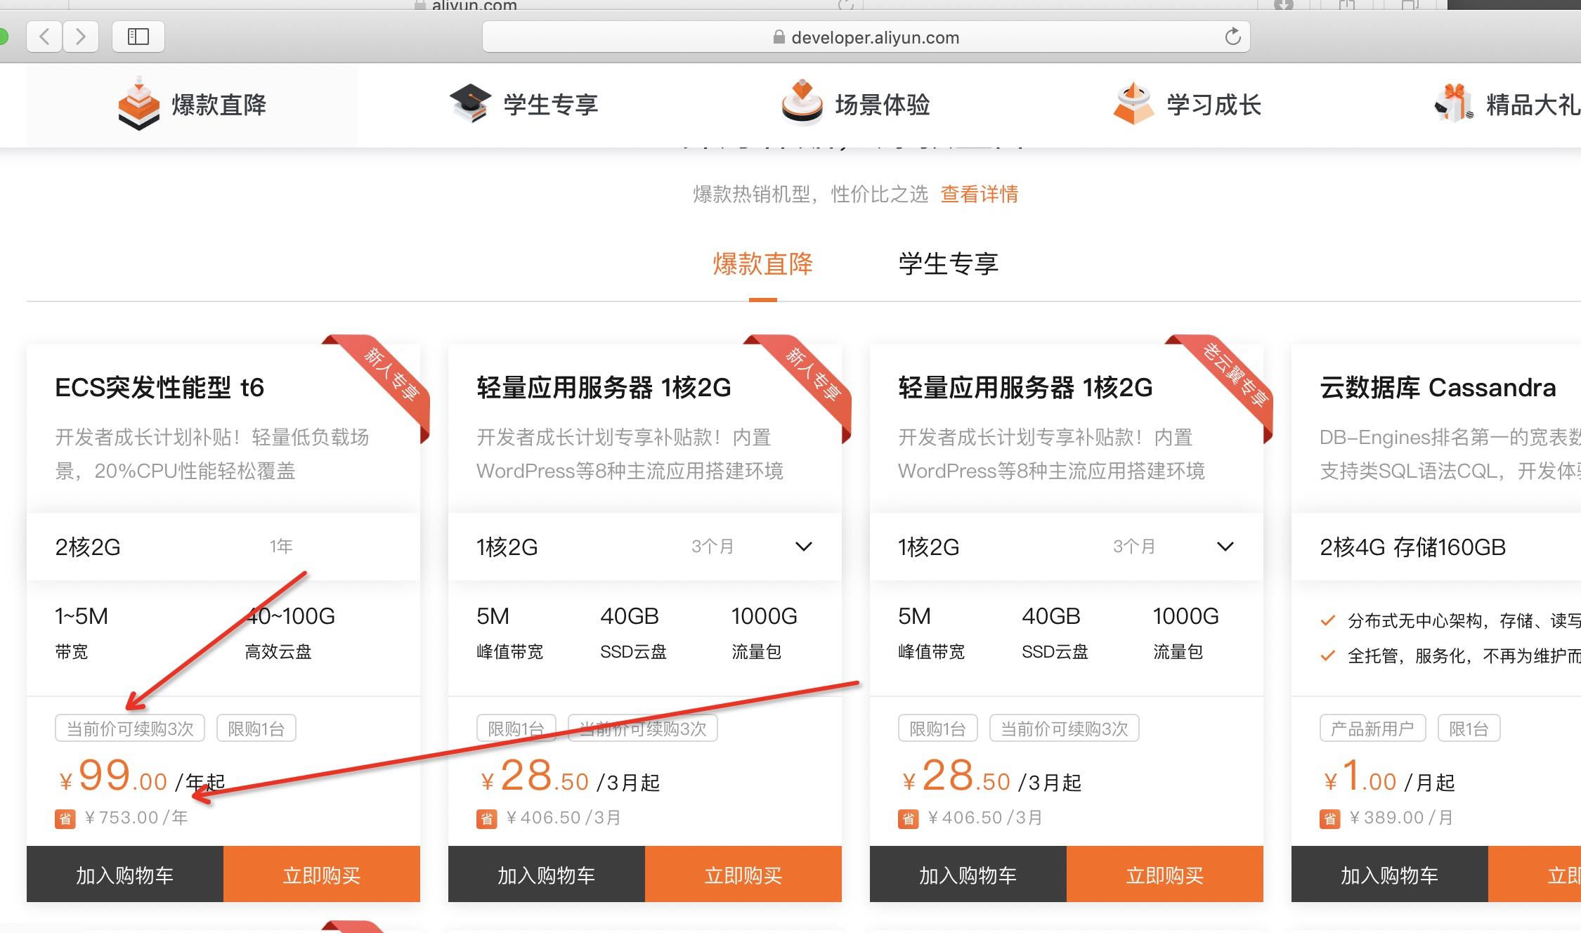Add 云数据库 Cassandra to cart
The height and width of the screenshot is (933, 1581).
pos(1390,874)
